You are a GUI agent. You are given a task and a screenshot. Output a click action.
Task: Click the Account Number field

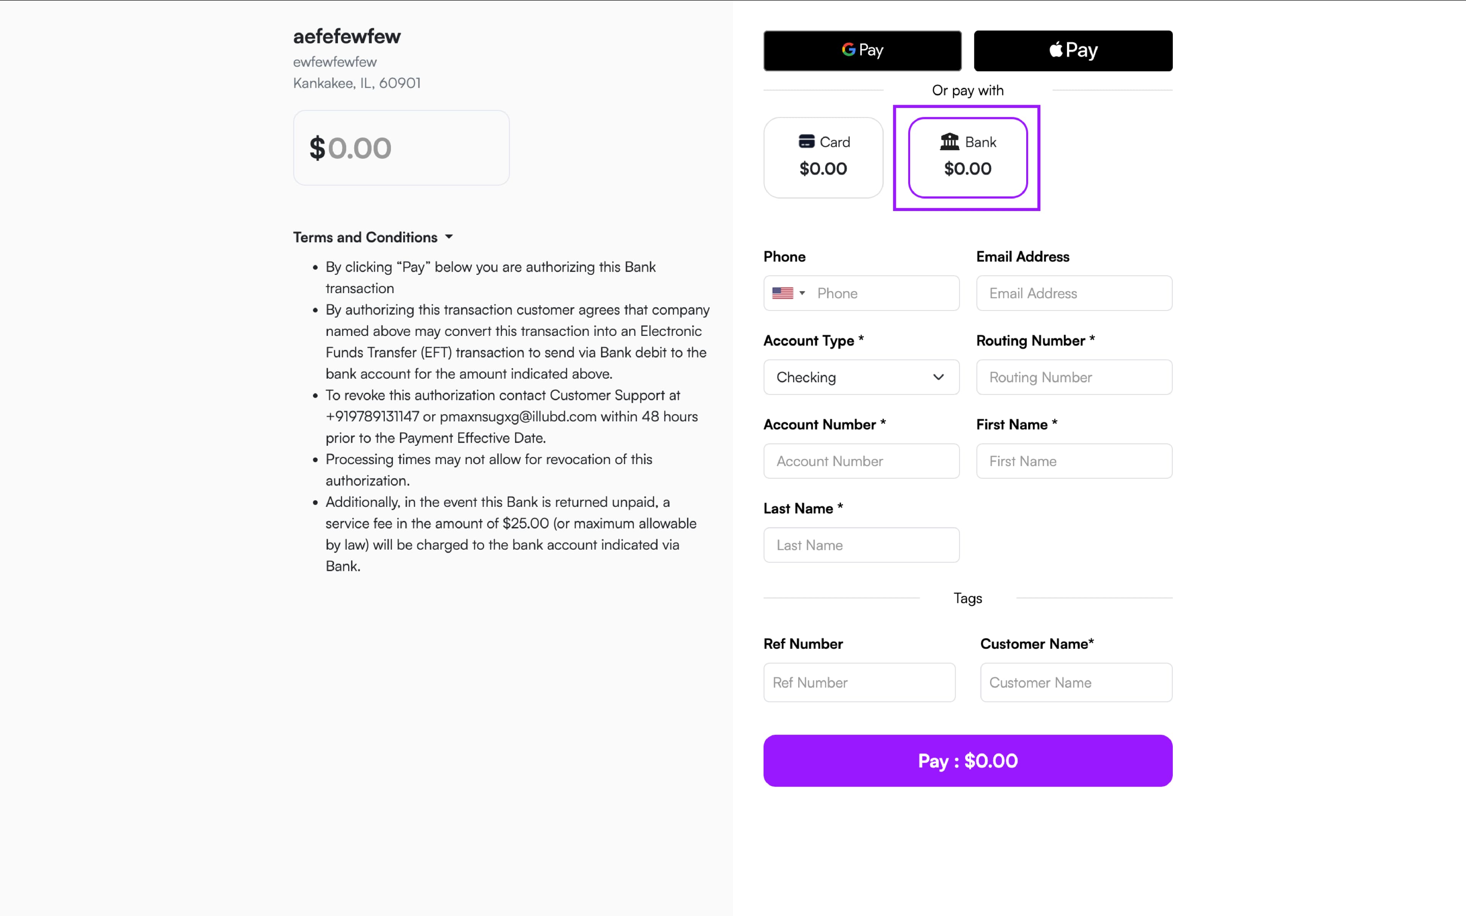(x=861, y=461)
